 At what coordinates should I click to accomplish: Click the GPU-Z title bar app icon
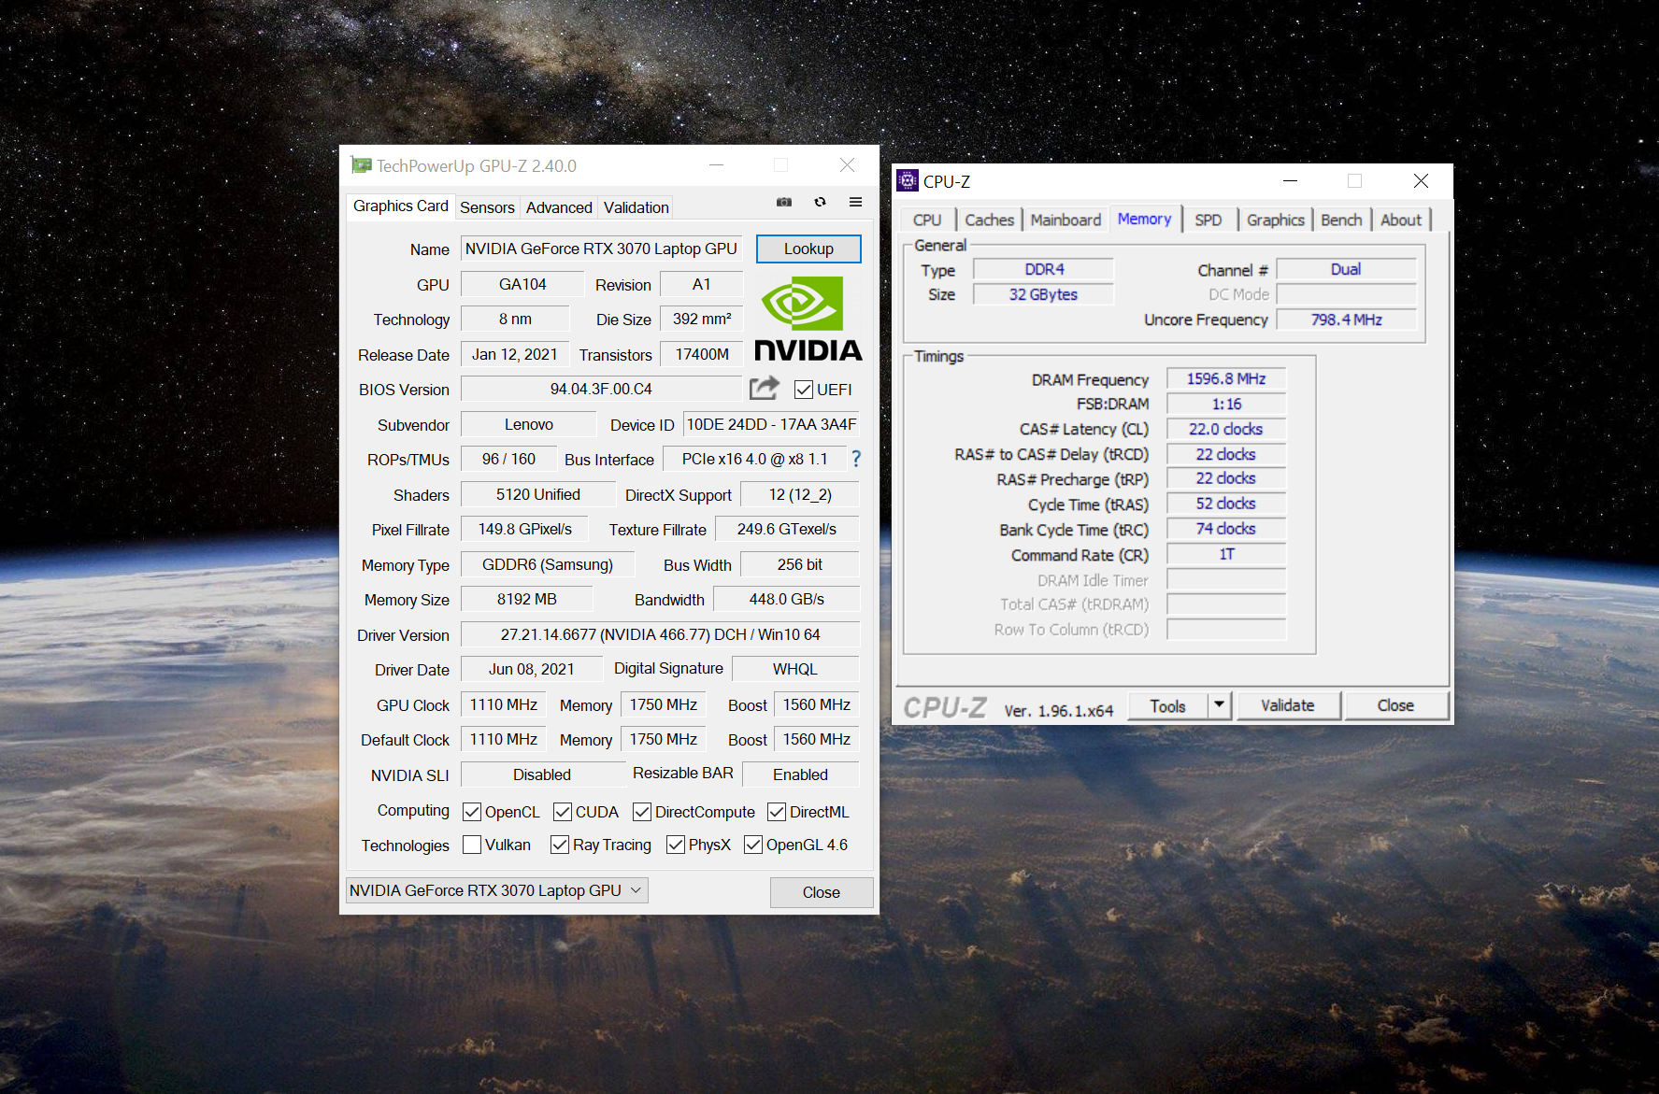[x=361, y=165]
